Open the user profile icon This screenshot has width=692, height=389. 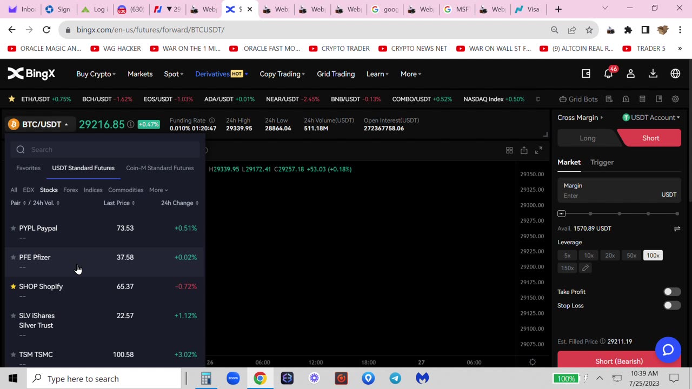(x=630, y=74)
